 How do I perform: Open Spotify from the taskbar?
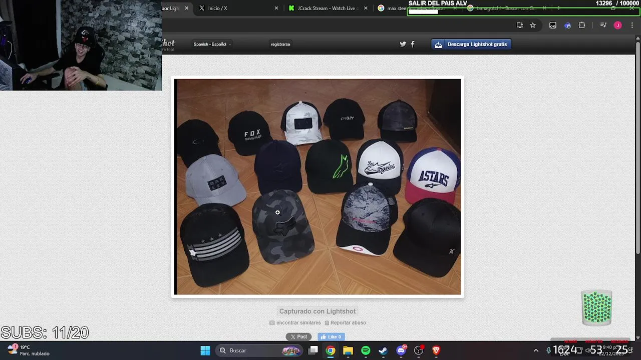[x=366, y=350]
